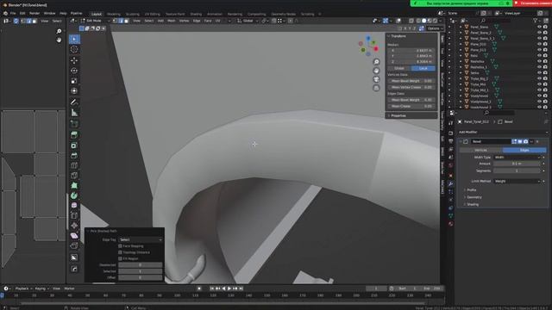Select the Shrink/Fatten tool
Viewport: 552px width, 310px height.
coord(74,226)
